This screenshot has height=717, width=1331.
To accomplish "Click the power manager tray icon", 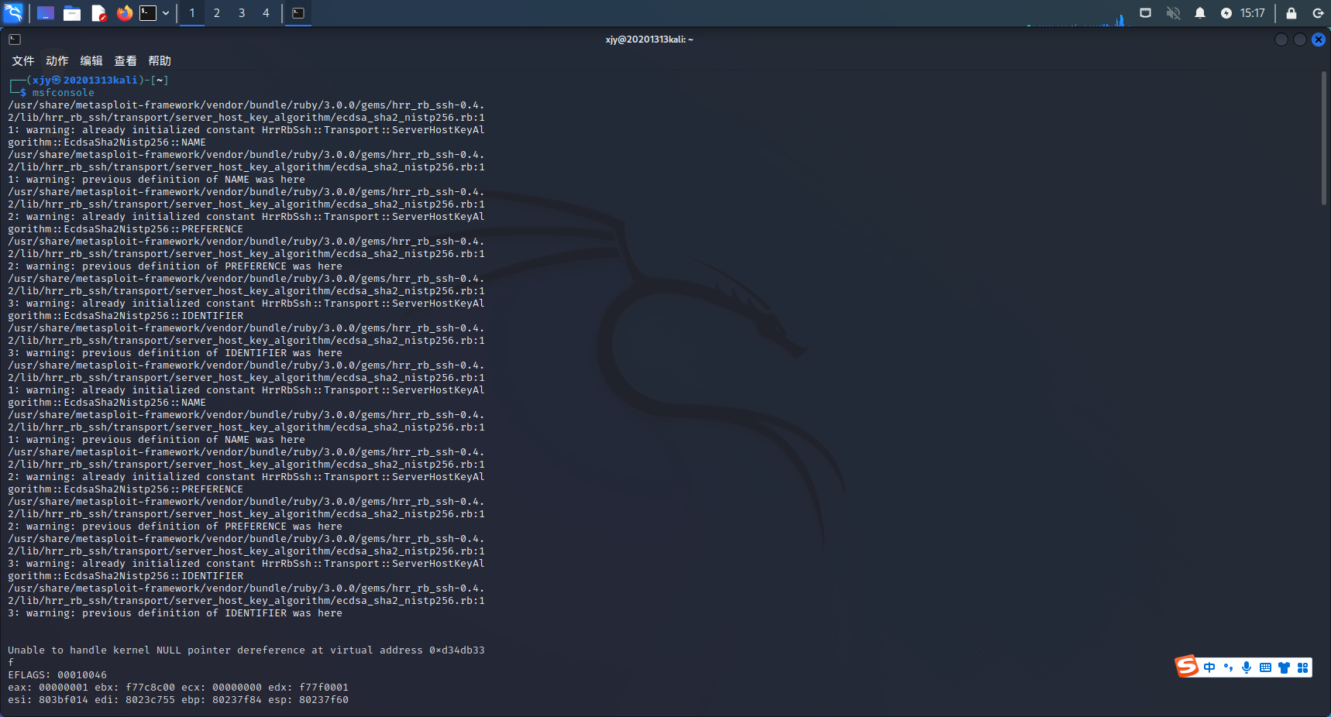I will pos(1226,13).
